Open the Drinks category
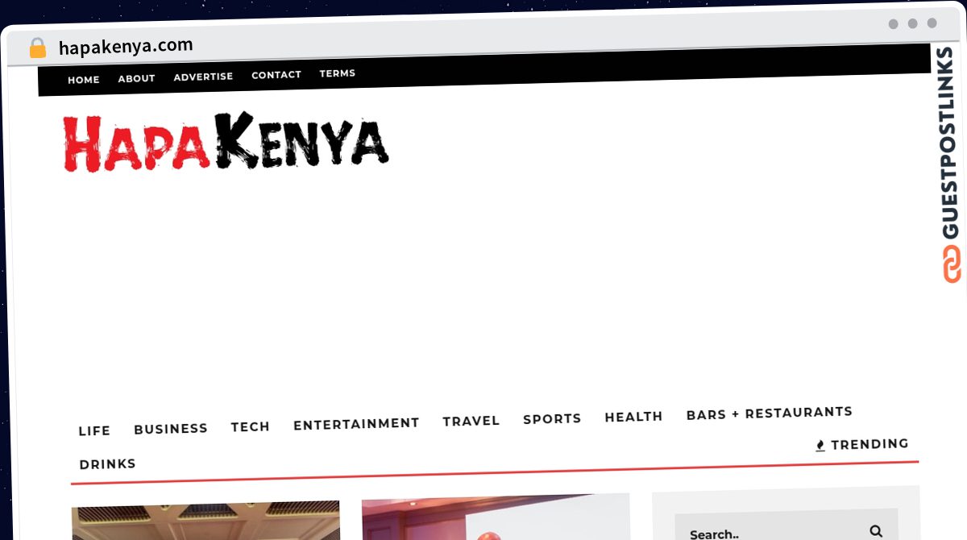 108,464
